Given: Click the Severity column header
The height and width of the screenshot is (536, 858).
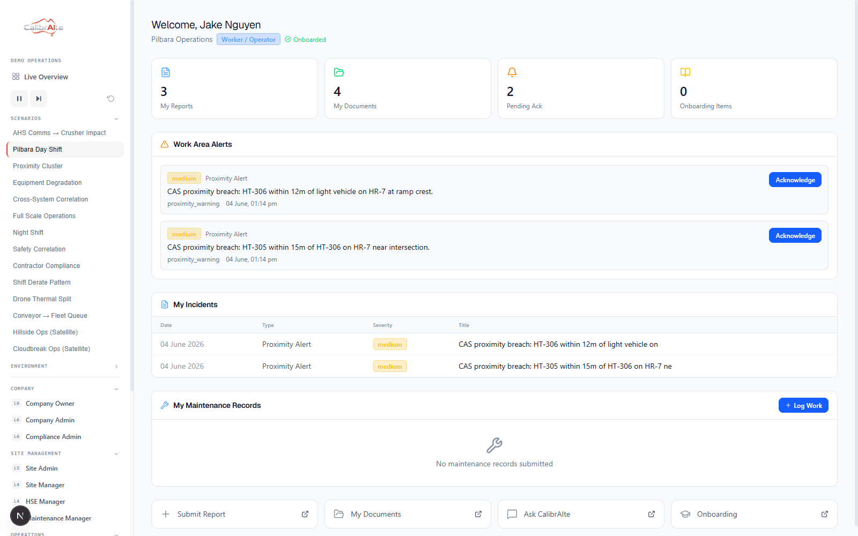Looking at the screenshot, I should pyautogui.click(x=382, y=325).
